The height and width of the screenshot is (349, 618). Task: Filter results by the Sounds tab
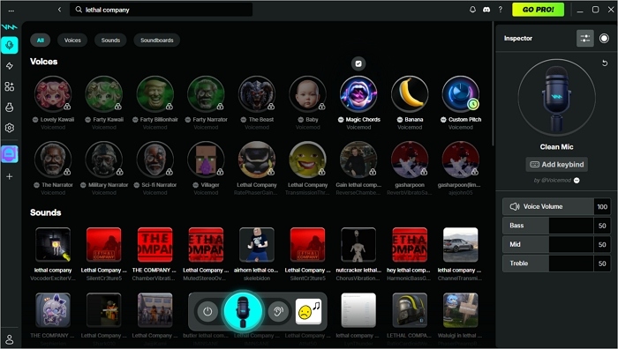[110, 41]
